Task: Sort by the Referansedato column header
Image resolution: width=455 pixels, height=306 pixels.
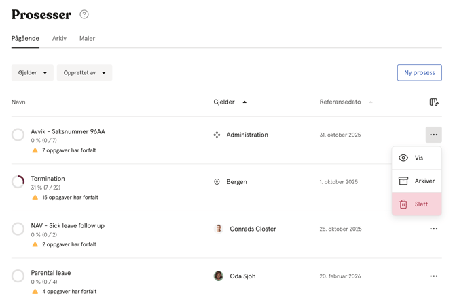Action: [346, 102]
